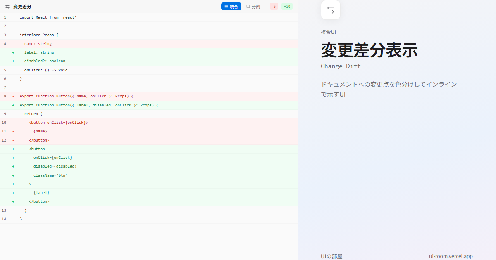Click the Change Diff subtitle
Screen dimensions: 496x260
pos(341,66)
